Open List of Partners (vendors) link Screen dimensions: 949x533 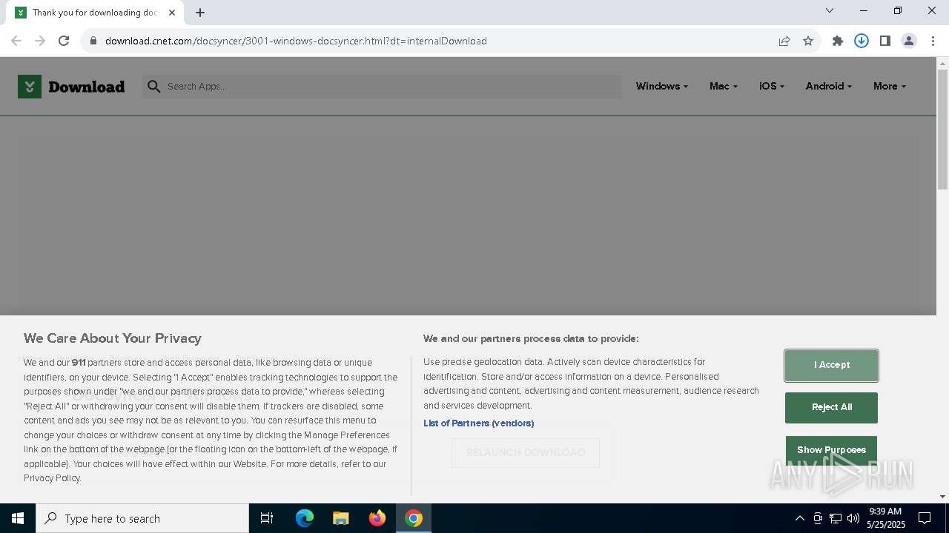pyautogui.click(x=479, y=423)
